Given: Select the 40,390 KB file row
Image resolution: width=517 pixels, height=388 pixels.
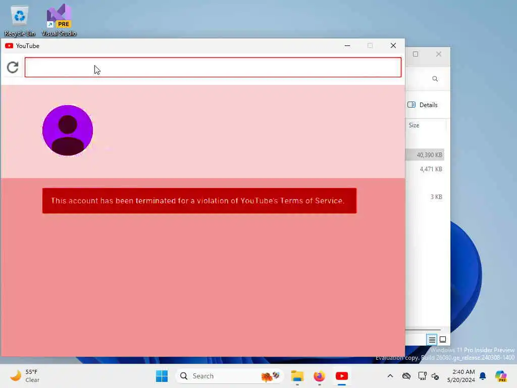Looking at the screenshot, I should click(x=425, y=155).
